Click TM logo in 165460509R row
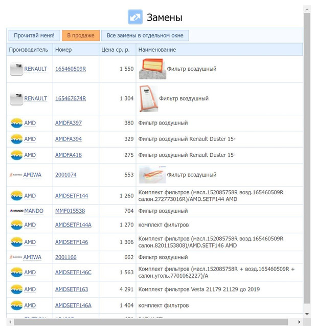Image resolution: width=317 pixels, height=328 pixels. tap(16, 69)
